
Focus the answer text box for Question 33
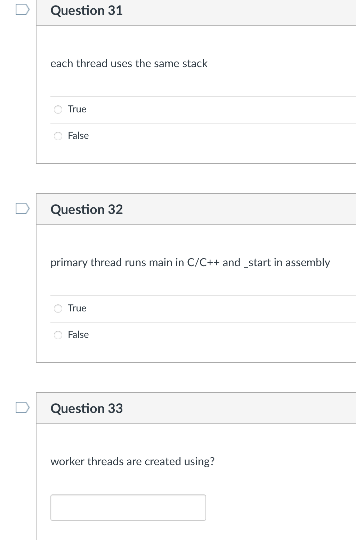point(128,508)
